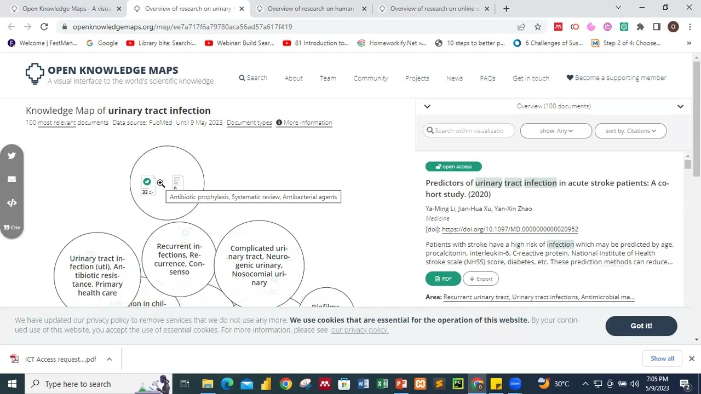Select Complicated urinary tract bubble
Image resolution: width=701 pixels, height=394 pixels.
pos(259,265)
